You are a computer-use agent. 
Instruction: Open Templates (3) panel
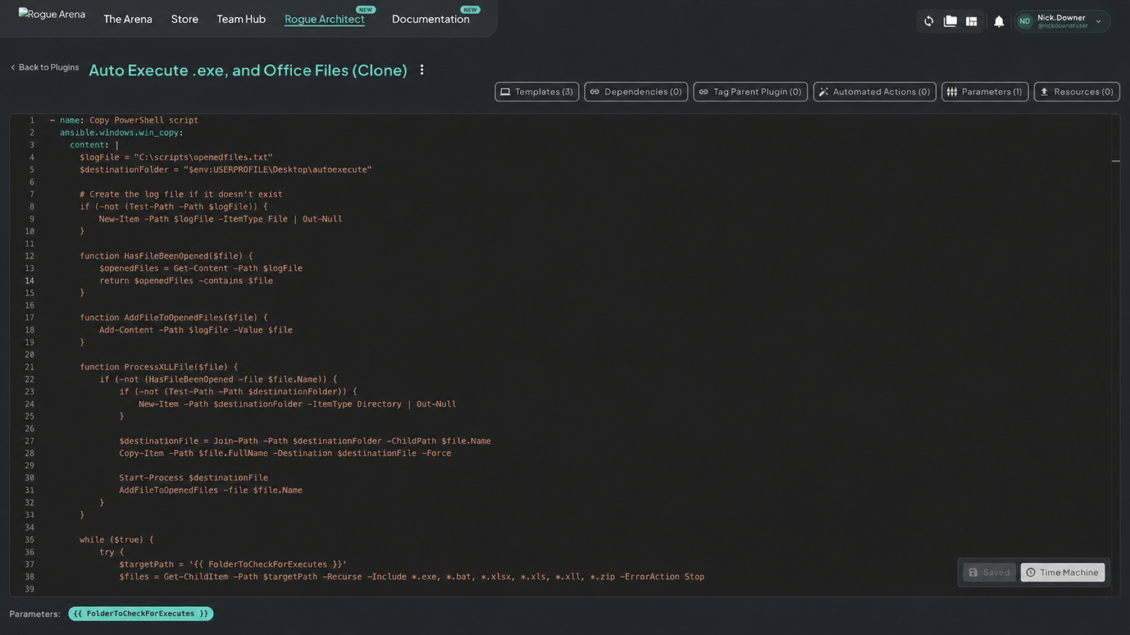pyautogui.click(x=537, y=92)
